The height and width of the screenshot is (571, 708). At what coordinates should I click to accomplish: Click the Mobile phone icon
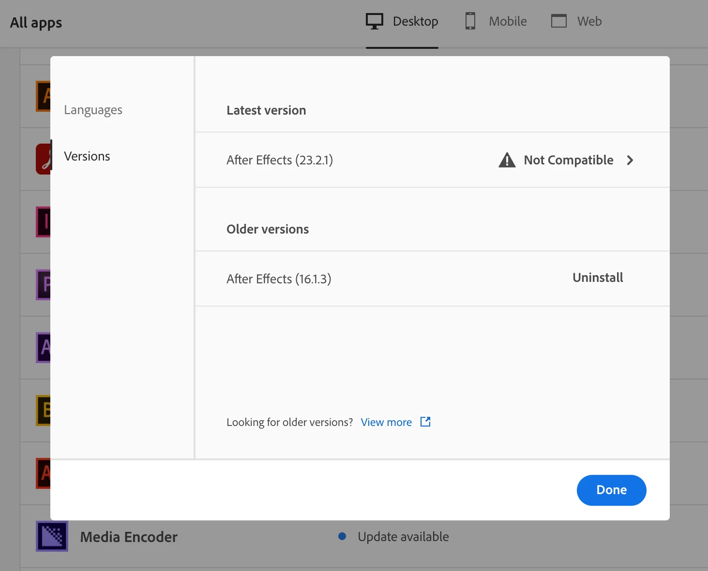[x=470, y=21]
